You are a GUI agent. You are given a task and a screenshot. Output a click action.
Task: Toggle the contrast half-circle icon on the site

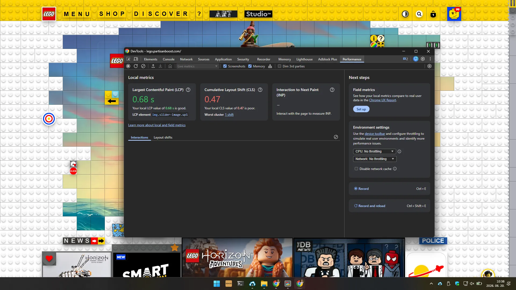(405, 14)
